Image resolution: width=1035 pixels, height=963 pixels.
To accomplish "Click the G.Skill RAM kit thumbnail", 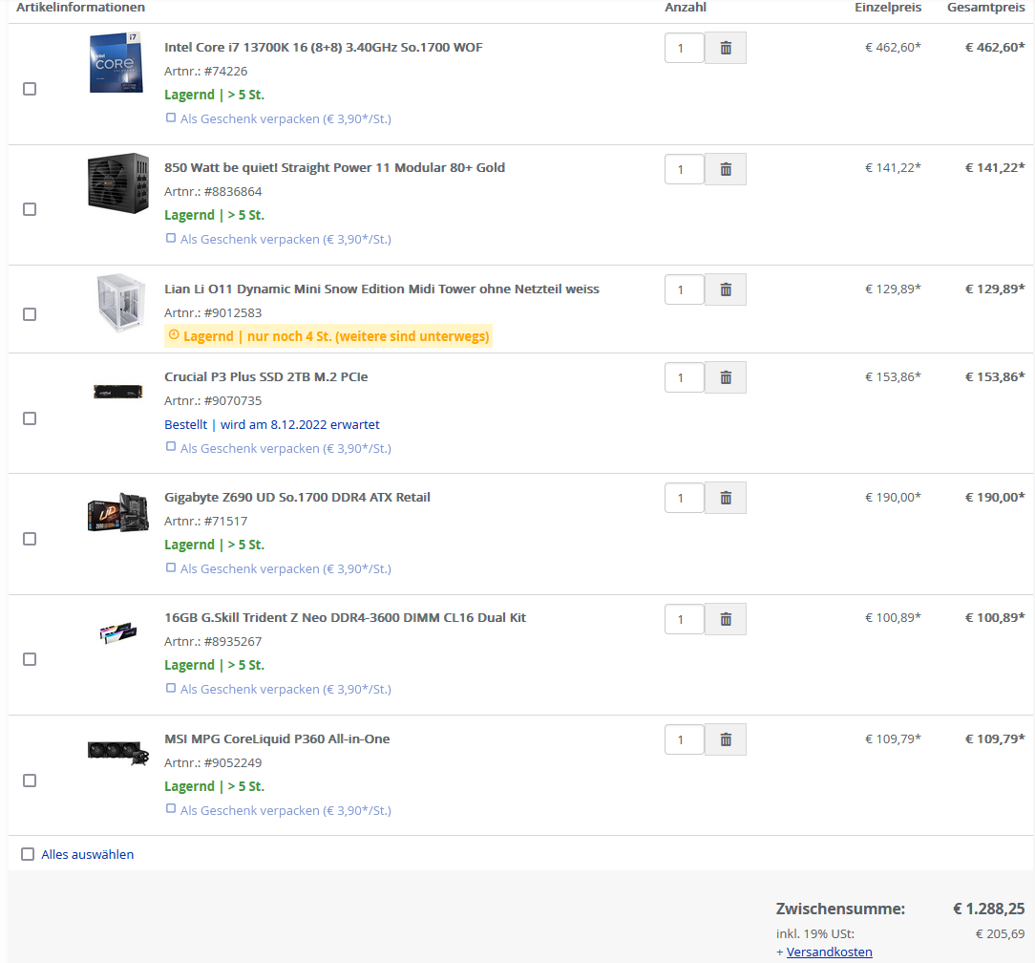I will pyautogui.click(x=118, y=632).
